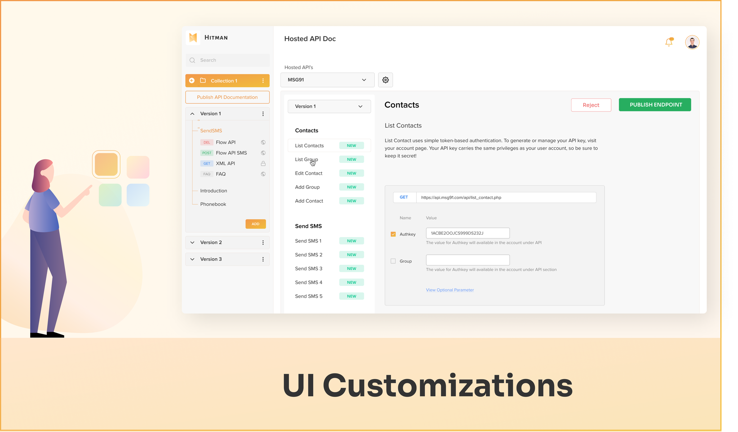Click the lock icon beside XML API
738x432 pixels.
tap(263, 163)
